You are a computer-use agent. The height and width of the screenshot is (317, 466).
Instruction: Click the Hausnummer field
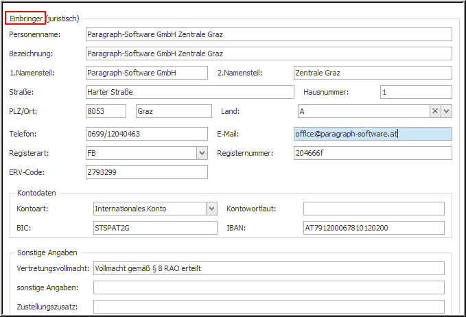click(416, 92)
